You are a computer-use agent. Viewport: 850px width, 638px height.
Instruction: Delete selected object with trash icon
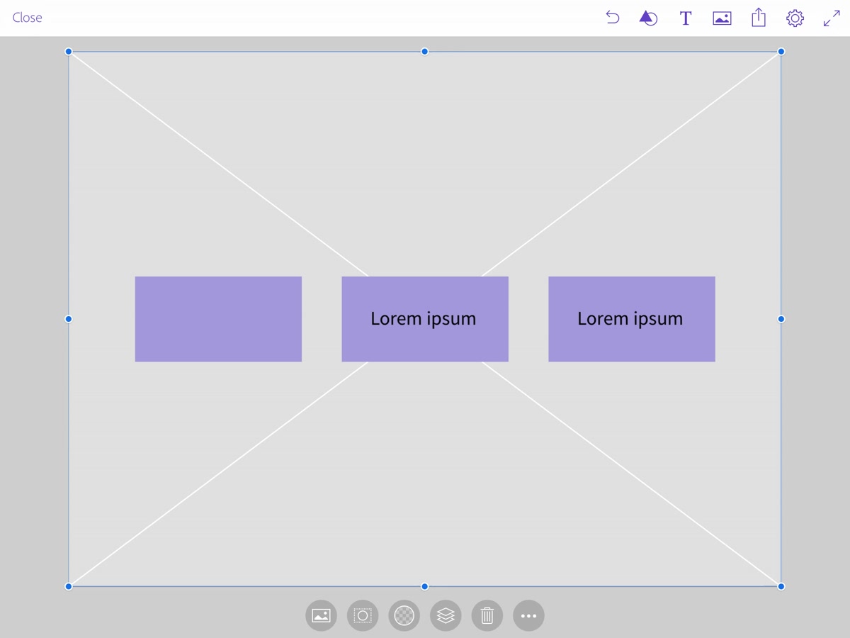click(487, 616)
